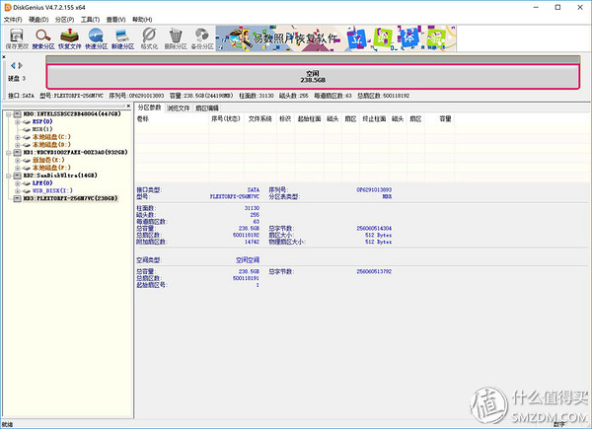The height and width of the screenshot is (429, 592).
Task: Click the HD1 WDC disk icon
Action: (x=17, y=152)
